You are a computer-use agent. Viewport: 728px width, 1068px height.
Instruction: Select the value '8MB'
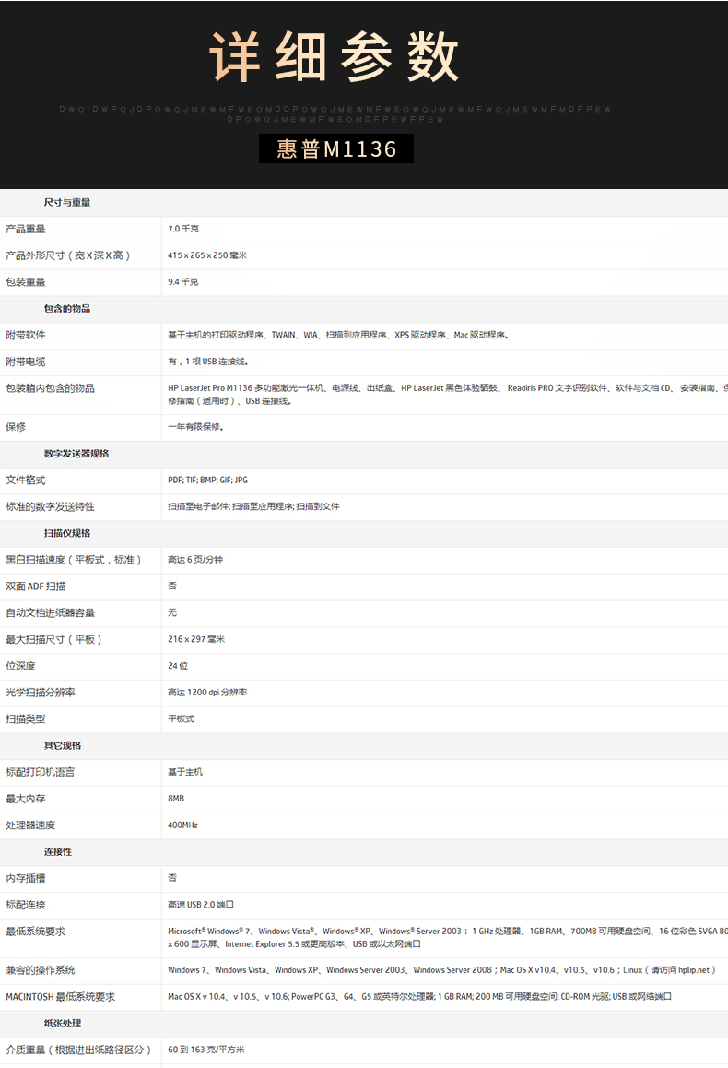tap(176, 799)
